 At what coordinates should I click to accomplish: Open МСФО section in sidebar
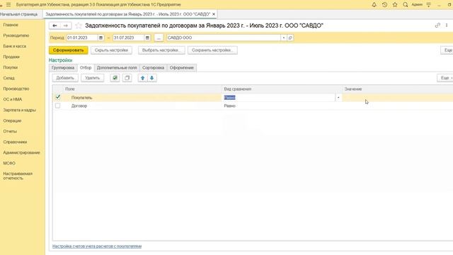9,164
